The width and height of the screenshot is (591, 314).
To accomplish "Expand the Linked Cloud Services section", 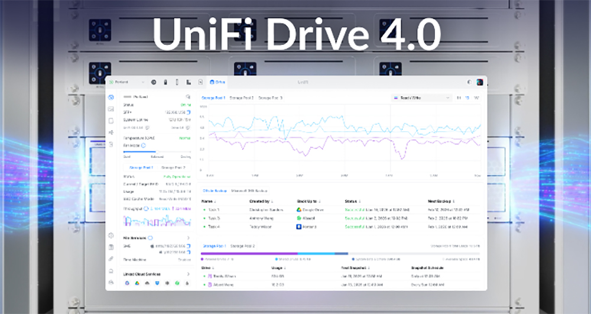I will [x=189, y=274].
